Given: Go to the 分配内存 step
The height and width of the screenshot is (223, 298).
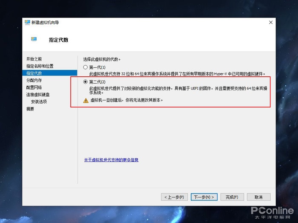Looking at the screenshot, I should 34,80.
